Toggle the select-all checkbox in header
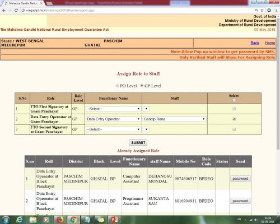 (234, 100)
